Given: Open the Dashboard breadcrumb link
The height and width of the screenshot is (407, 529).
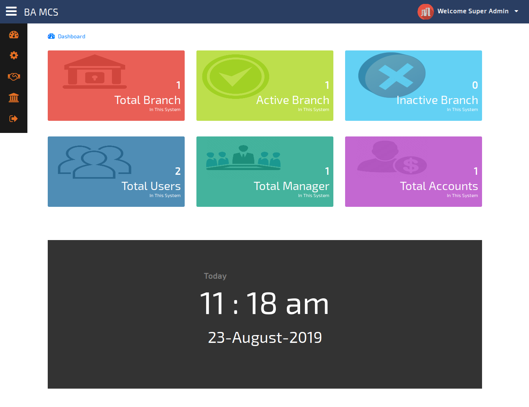Looking at the screenshot, I should click(x=72, y=36).
